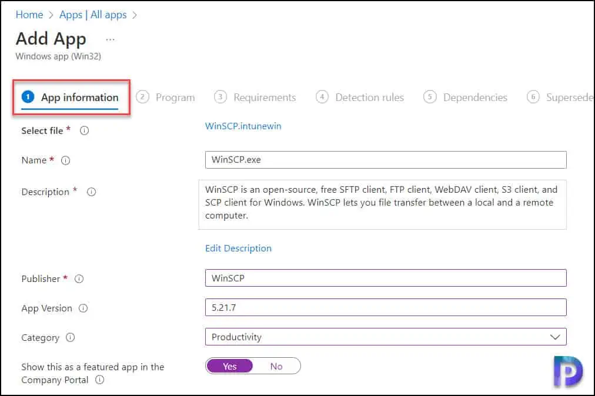Show info icon next to Name

66,160
